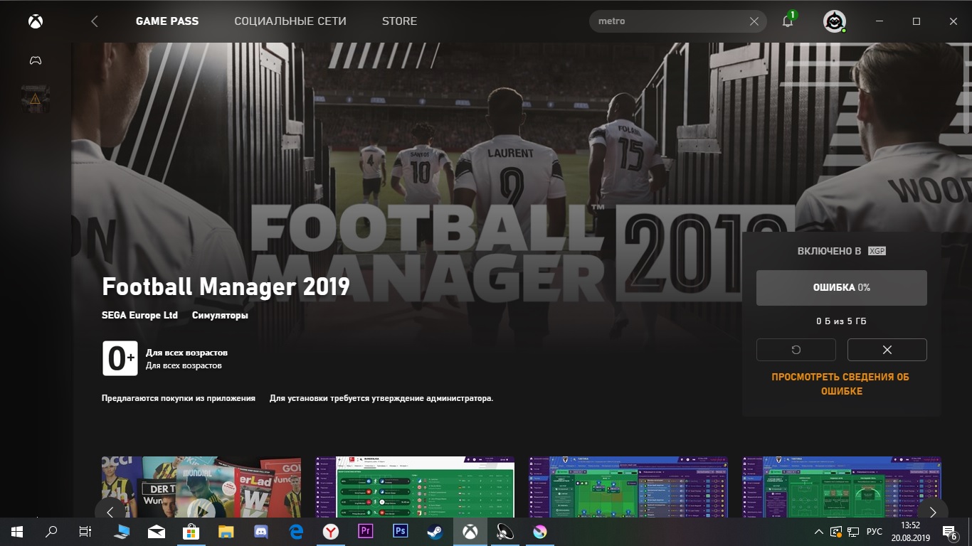This screenshot has height=546, width=972.
Task: Open the Windows Action Center
Action: 949,532
